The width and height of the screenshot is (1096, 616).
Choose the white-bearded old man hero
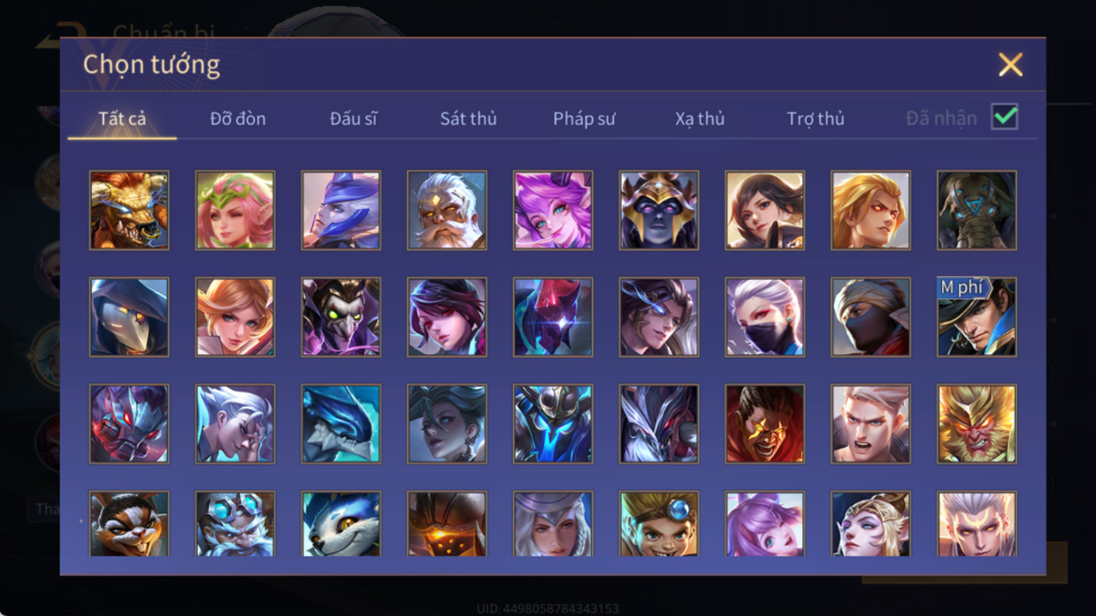point(447,211)
